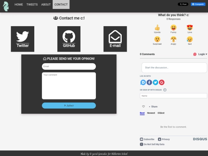208x156 pixels.
Task: Click the Start the discussion box
Action: pos(174,68)
